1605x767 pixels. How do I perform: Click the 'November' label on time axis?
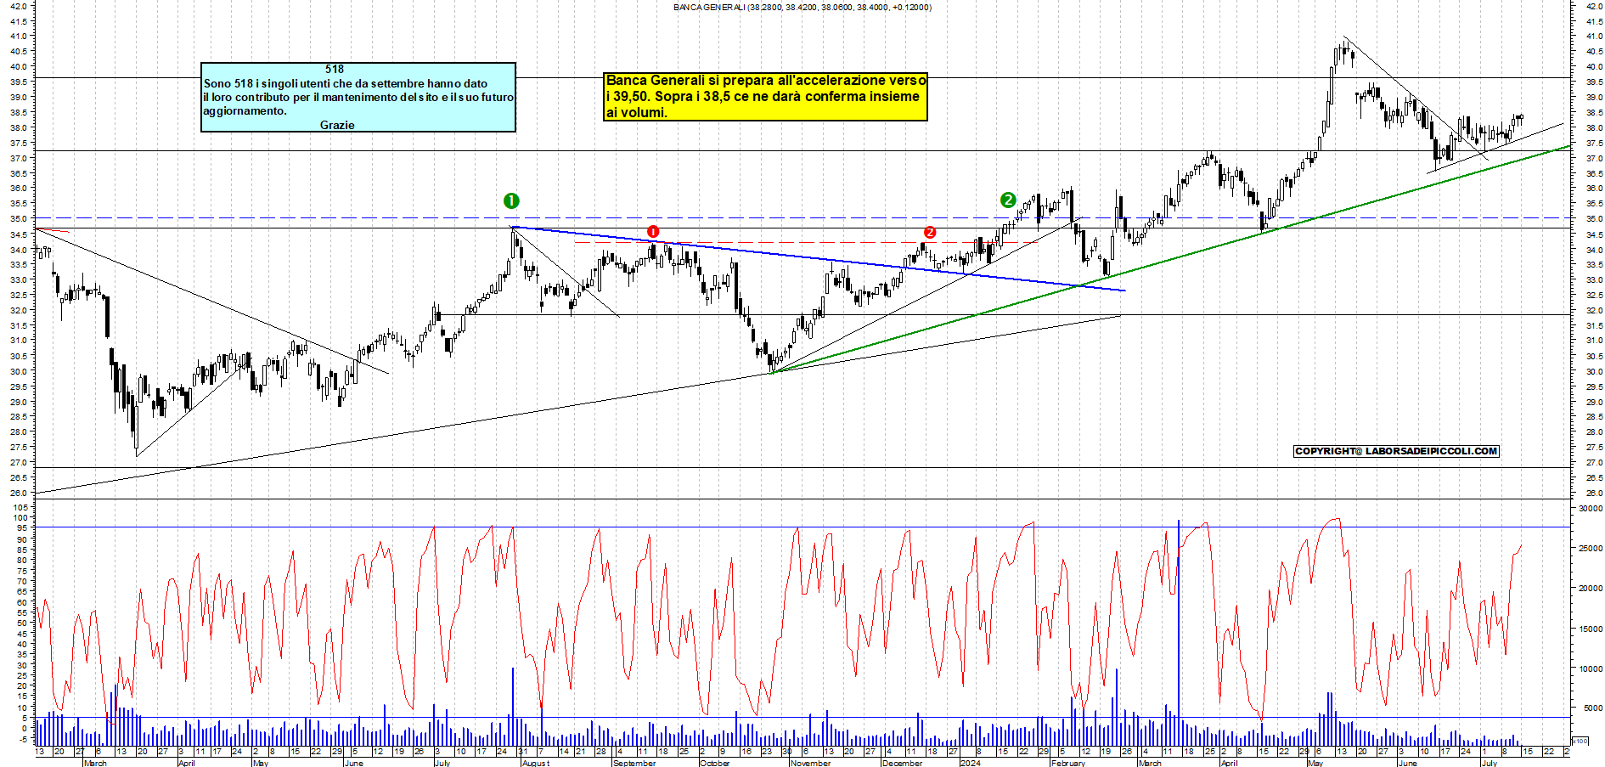click(x=810, y=763)
